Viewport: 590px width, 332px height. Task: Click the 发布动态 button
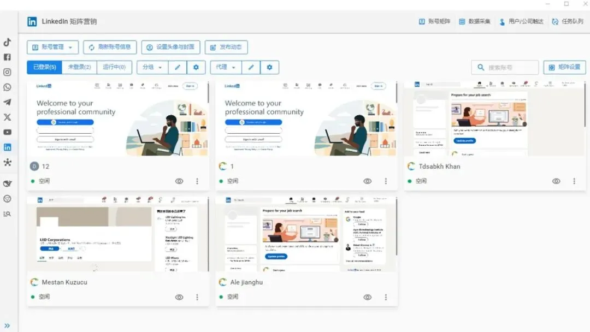pos(226,48)
